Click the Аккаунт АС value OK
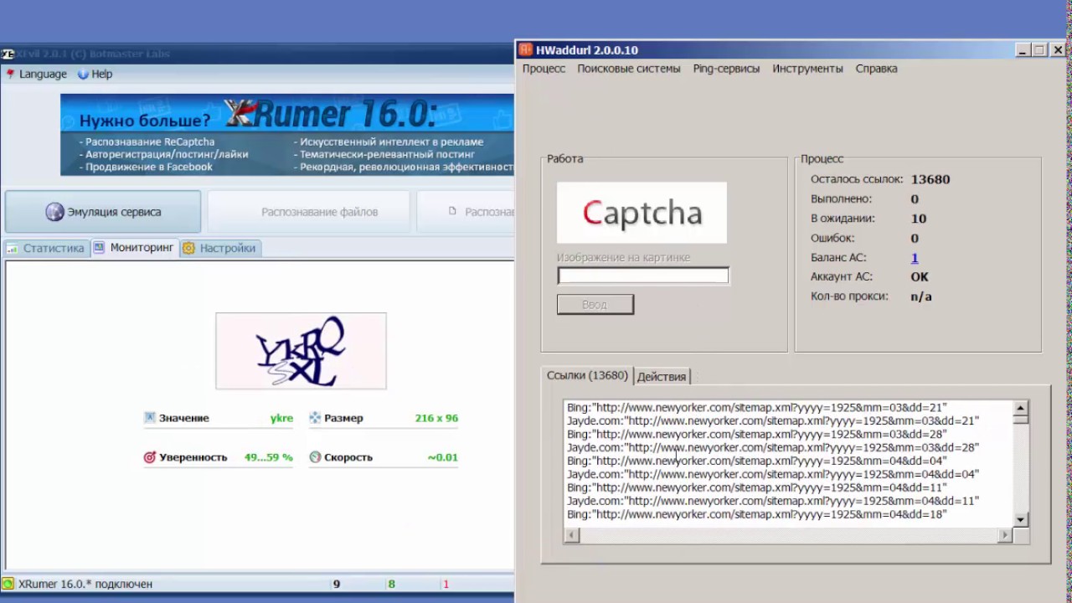 920,276
